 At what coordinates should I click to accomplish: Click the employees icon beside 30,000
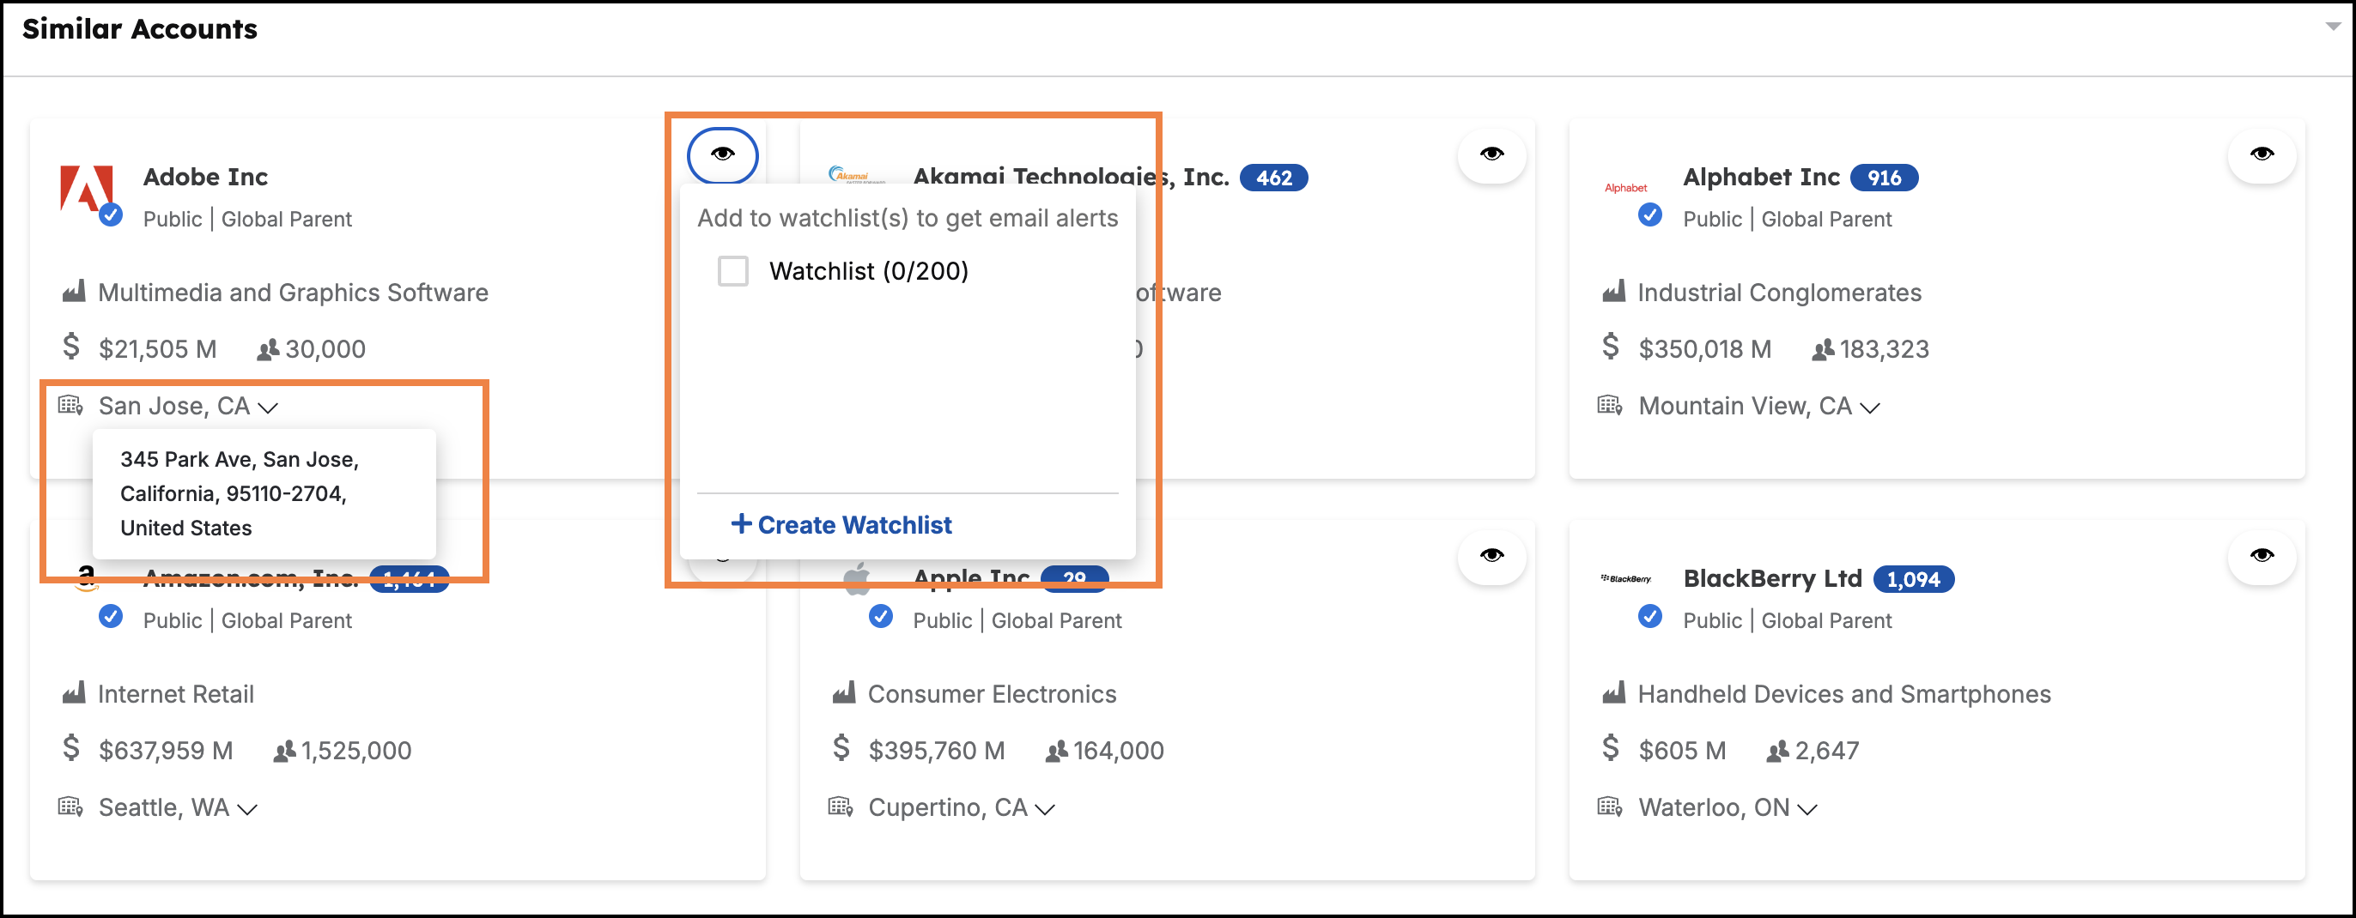tap(267, 350)
